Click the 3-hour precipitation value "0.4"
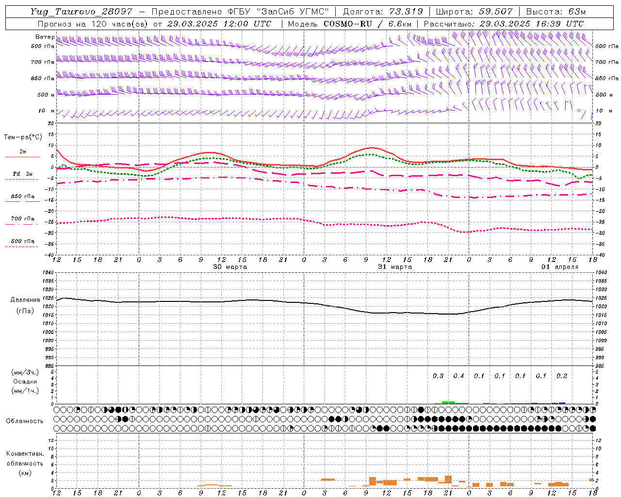This screenshot has height=497, width=621. point(458,376)
